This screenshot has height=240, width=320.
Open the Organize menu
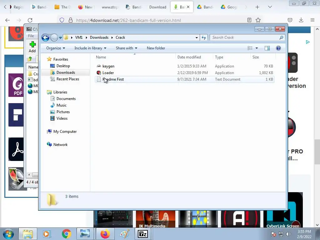(56, 48)
